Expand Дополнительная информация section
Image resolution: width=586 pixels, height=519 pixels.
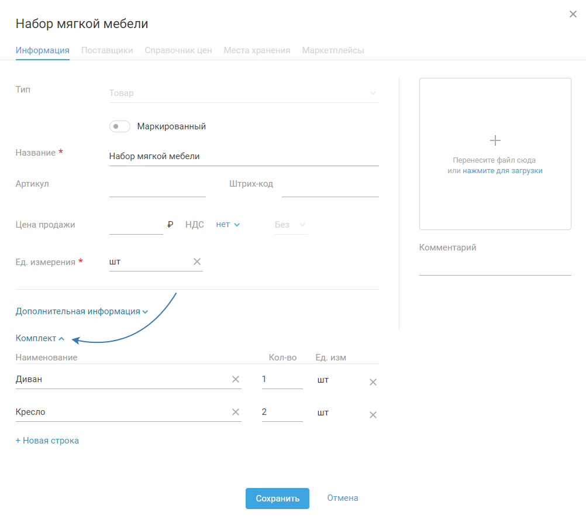click(82, 311)
